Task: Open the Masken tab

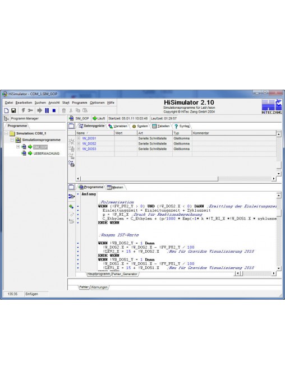Action: pos(115,187)
